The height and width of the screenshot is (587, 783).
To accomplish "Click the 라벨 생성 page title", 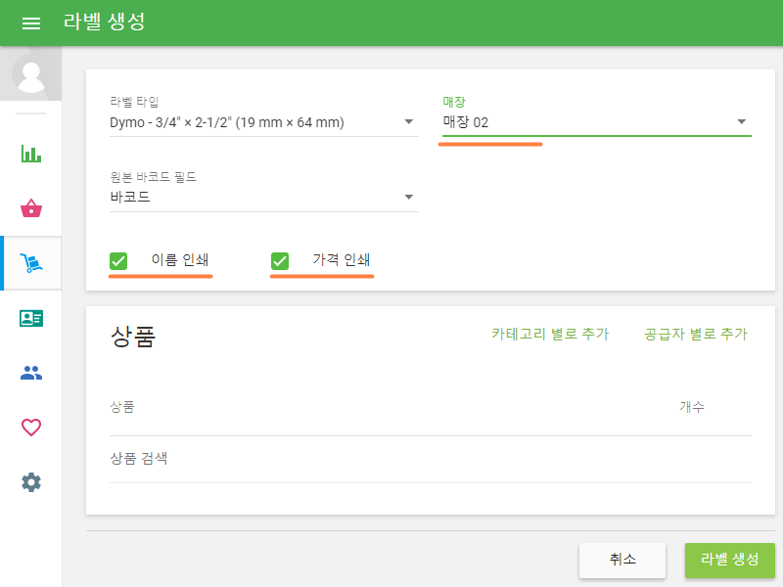I will coord(104,22).
